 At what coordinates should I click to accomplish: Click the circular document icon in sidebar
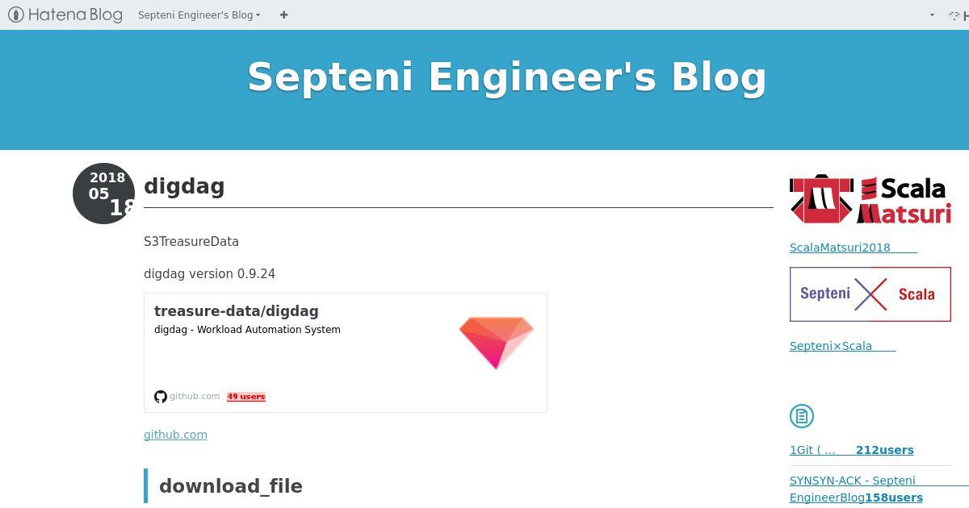(802, 416)
